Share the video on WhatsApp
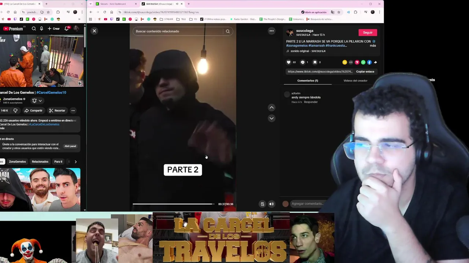 pyautogui.click(x=363, y=62)
